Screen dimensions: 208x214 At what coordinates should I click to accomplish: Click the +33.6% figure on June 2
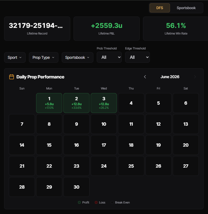77,108
